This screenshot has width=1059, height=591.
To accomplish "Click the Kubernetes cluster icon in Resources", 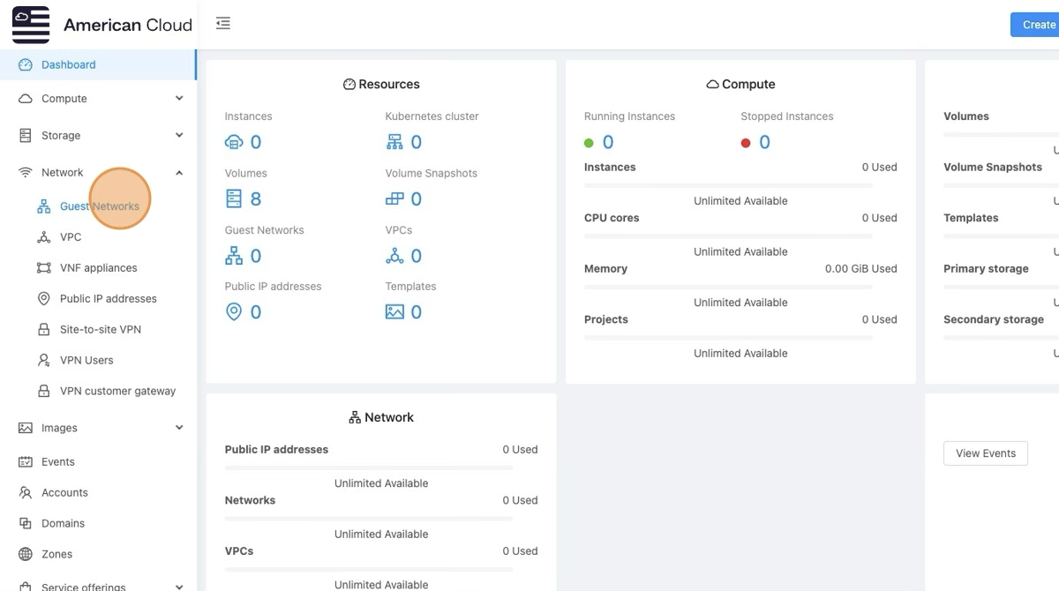I will coord(394,142).
